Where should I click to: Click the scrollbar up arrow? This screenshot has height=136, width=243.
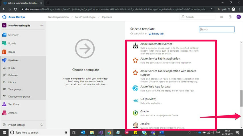(242, 43)
